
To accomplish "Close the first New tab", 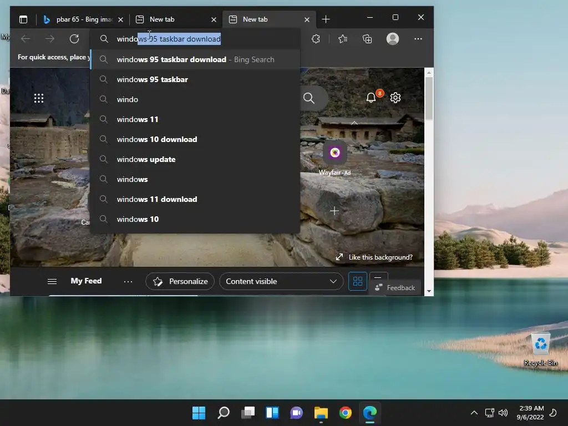I will pyautogui.click(x=214, y=19).
